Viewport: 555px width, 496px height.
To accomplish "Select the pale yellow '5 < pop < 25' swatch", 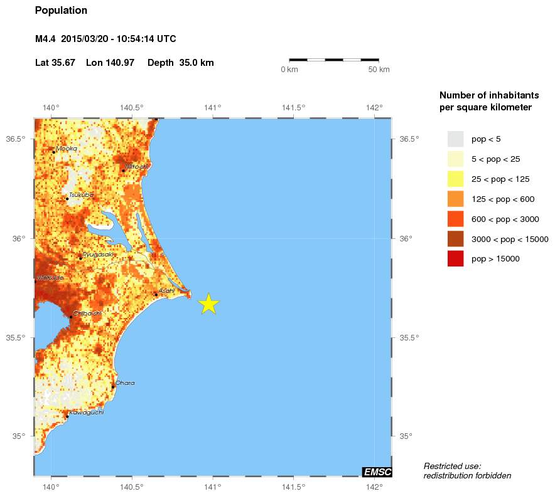I will [x=455, y=159].
